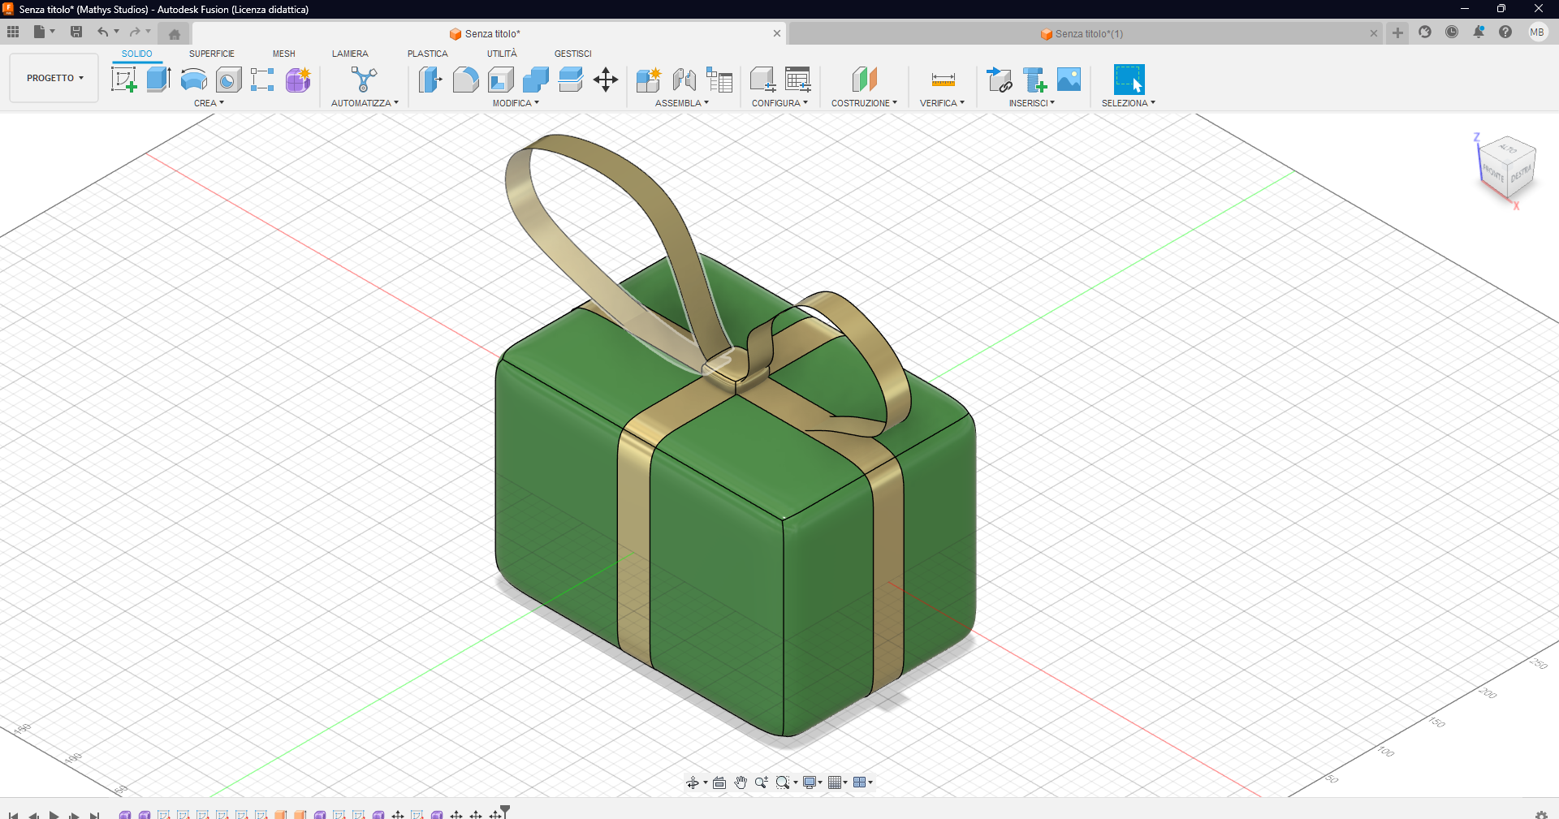
Task: Select the Orbit navigation tool
Action: pyautogui.click(x=692, y=782)
